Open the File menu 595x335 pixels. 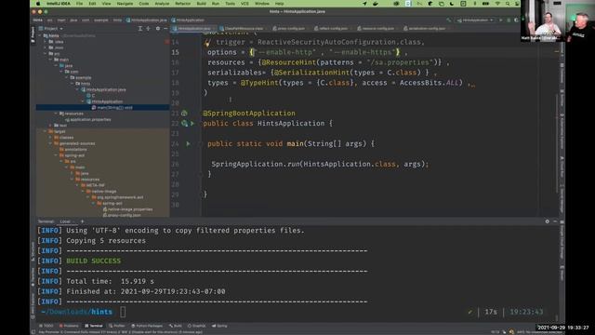click(x=79, y=4)
